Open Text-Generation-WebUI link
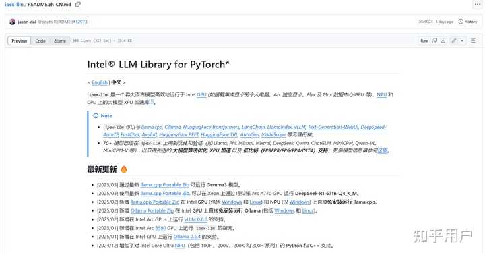This screenshot has width=485, height=253. pyautogui.click(x=333, y=127)
